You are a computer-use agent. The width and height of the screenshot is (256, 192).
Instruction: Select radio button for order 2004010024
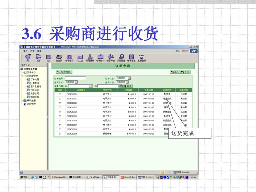pos(60,94)
